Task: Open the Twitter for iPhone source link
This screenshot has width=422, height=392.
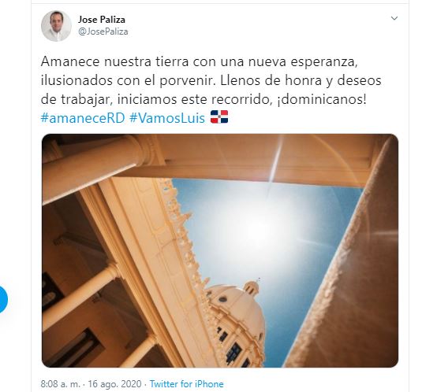Action: (x=186, y=384)
